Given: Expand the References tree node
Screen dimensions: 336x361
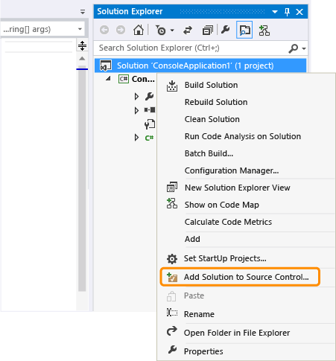Looking at the screenshot, I should coord(136,110).
